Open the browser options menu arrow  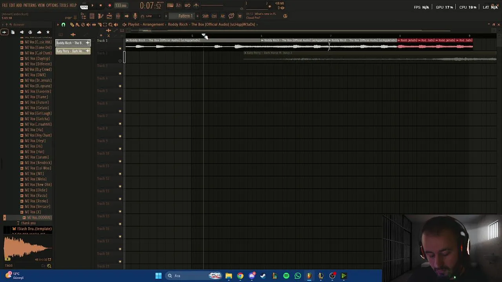[3, 25]
